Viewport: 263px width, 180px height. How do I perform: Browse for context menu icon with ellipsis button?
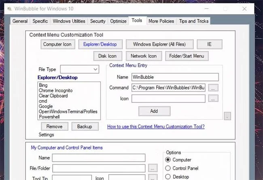213,98
